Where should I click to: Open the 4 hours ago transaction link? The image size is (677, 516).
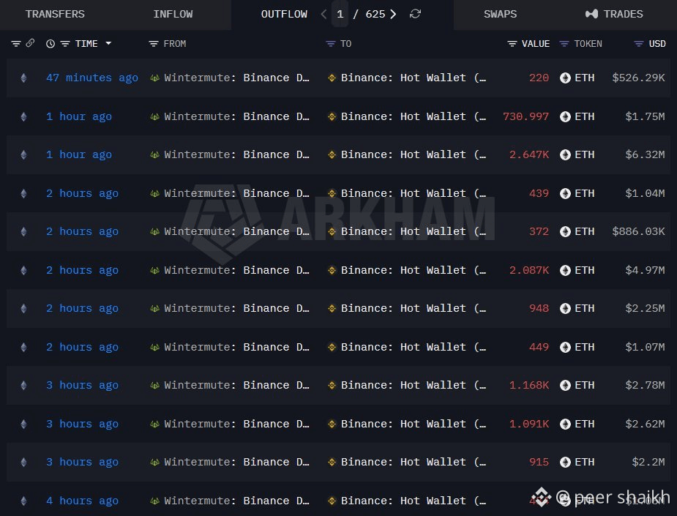pos(82,501)
